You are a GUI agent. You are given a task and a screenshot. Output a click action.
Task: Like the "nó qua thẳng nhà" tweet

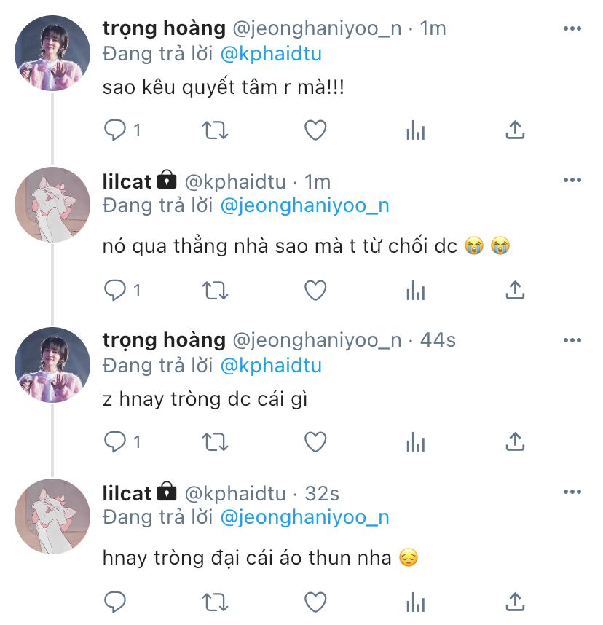click(315, 291)
